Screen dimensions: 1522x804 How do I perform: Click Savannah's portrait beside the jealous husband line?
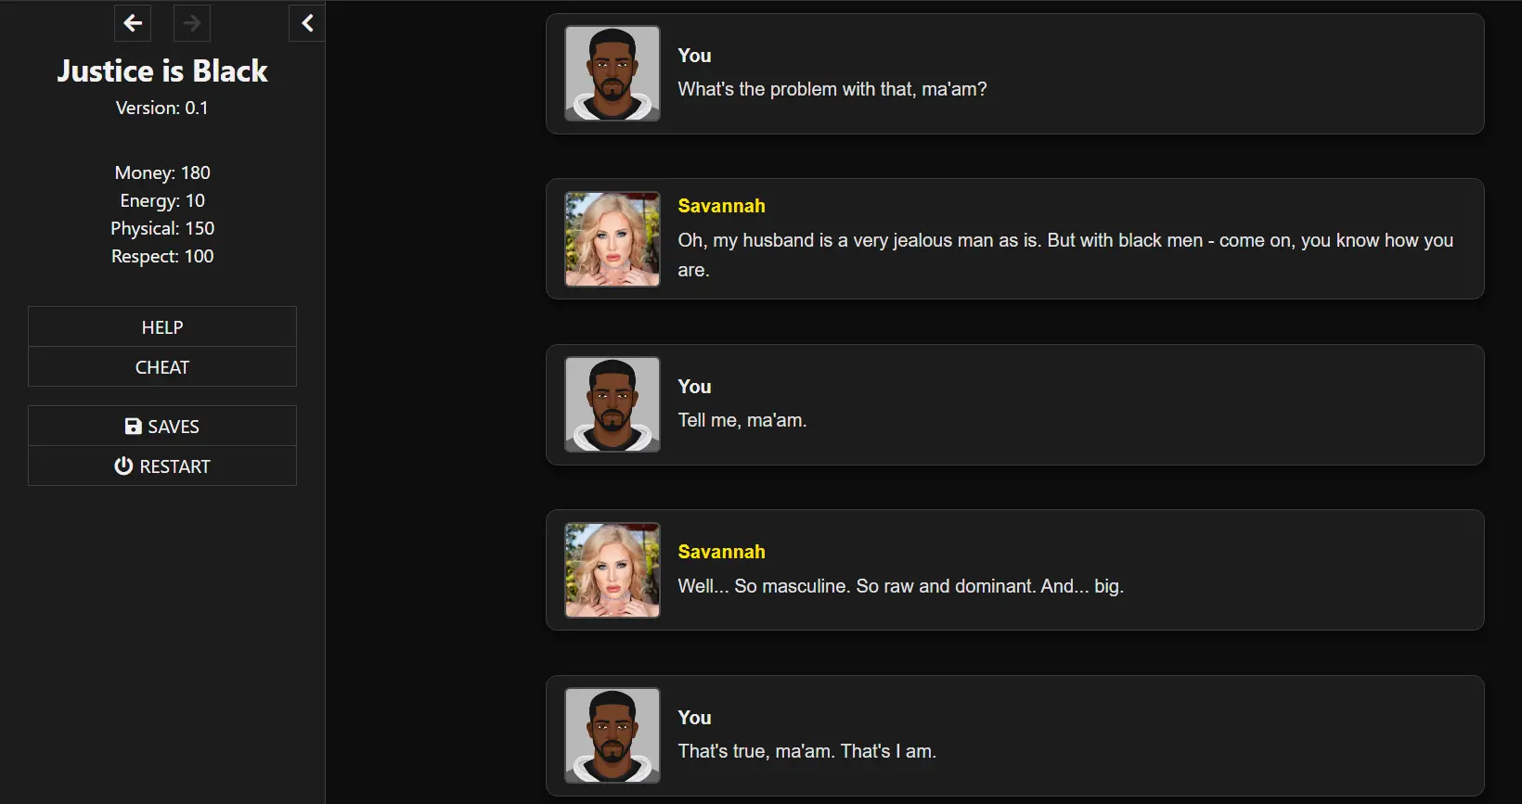[613, 239]
